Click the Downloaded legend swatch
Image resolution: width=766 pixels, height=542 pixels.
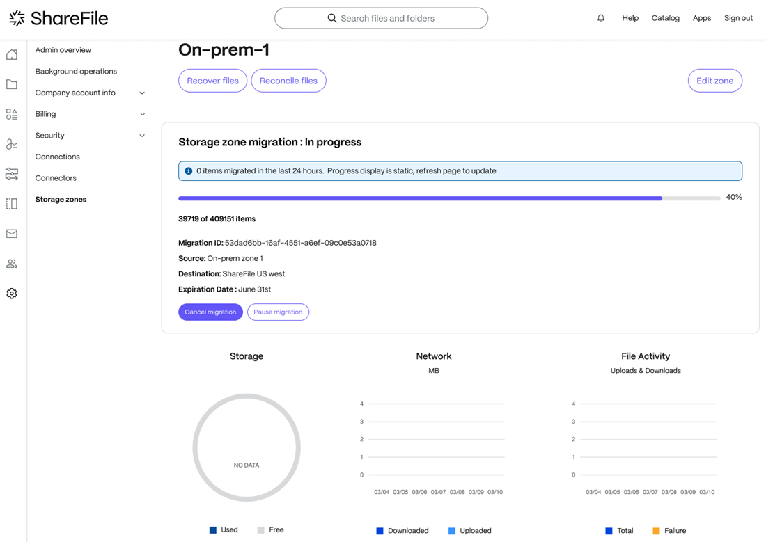(380, 532)
